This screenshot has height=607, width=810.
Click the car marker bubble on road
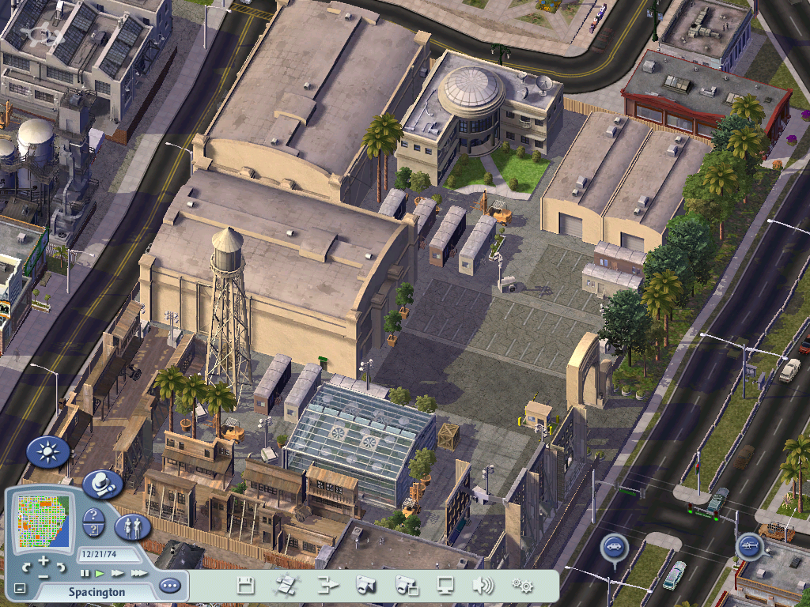point(614,545)
